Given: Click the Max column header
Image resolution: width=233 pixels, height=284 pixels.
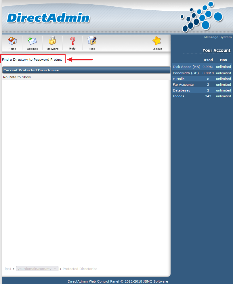Looking at the screenshot, I should 224,60.
